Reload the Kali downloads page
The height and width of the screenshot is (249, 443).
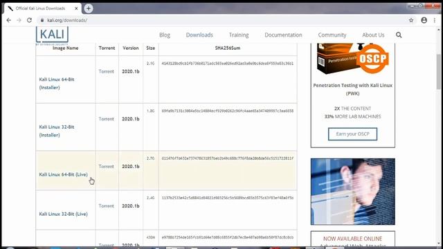point(29,20)
